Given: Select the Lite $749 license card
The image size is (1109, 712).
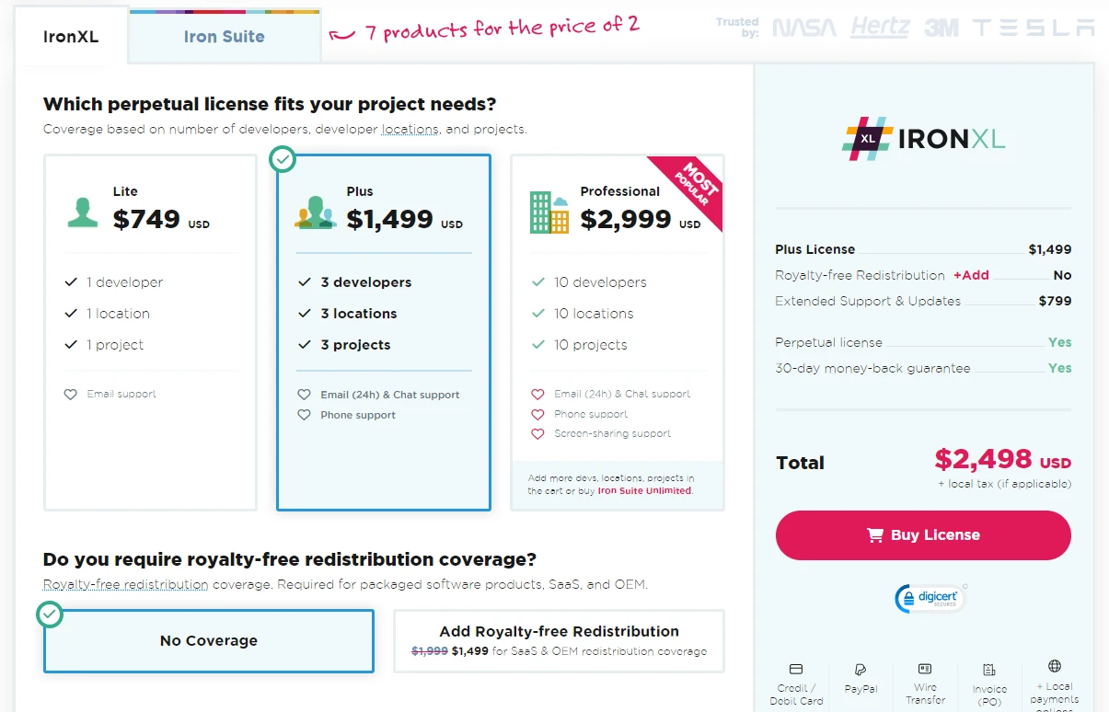Looking at the screenshot, I should 150,331.
